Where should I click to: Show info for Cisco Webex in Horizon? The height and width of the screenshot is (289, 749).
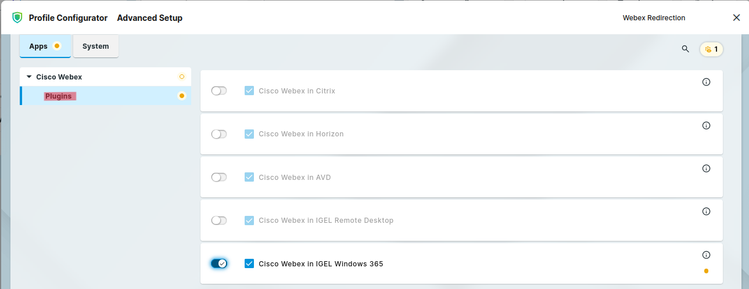click(706, 125)
